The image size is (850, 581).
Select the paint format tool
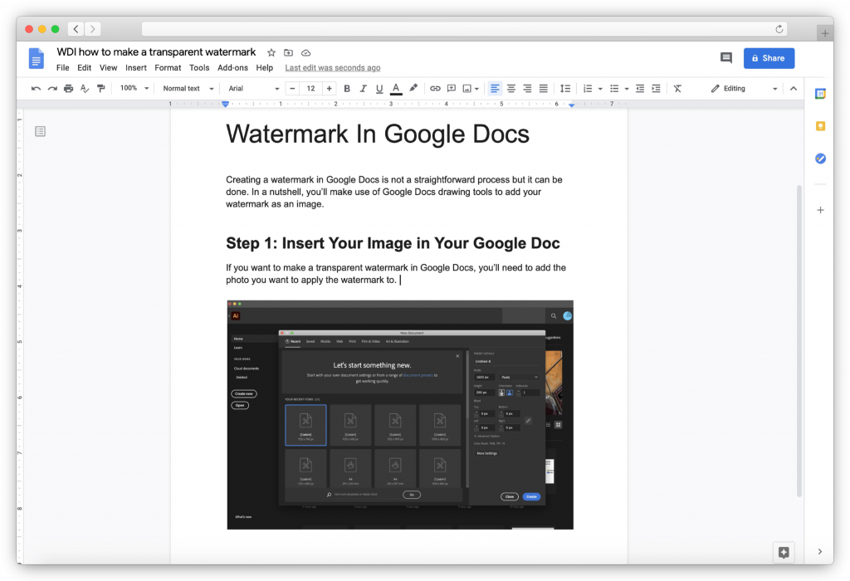click(101, 88)
